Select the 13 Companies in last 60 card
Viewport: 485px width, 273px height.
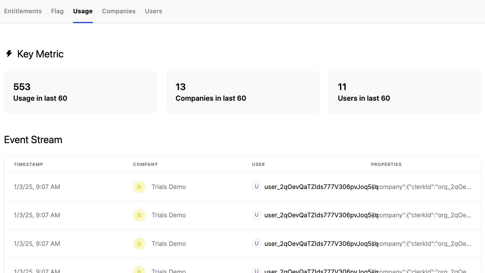coord(242,92)
